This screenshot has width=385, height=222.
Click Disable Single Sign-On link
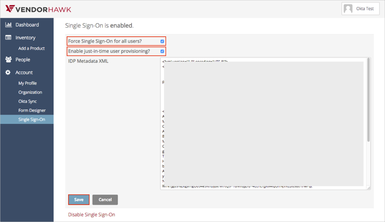click(x=92, y=215)
